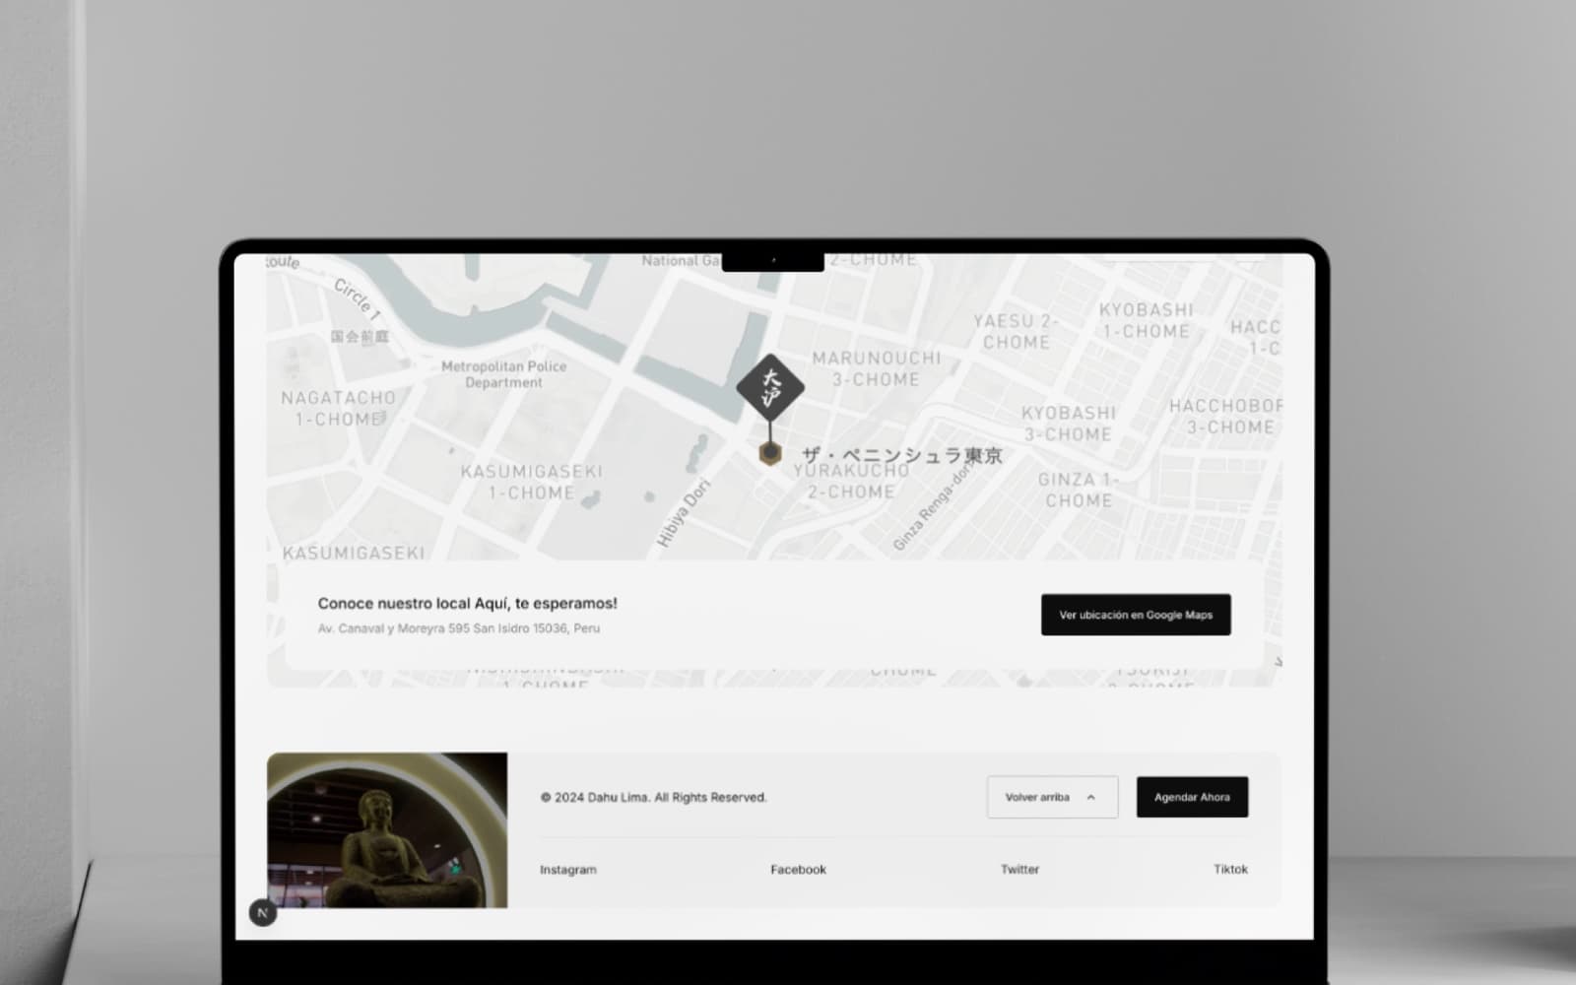Click the Circle 1 road label
This screenshot has width=1576, height=985.
point(357,298)
